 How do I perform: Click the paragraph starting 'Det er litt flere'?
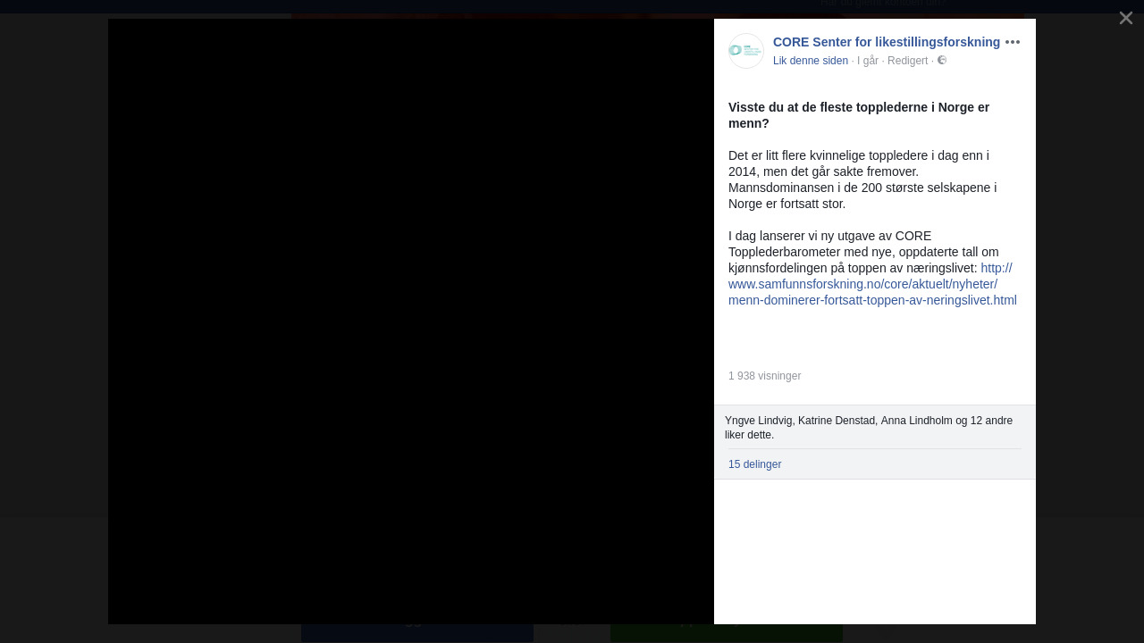[x=862, y=180]
